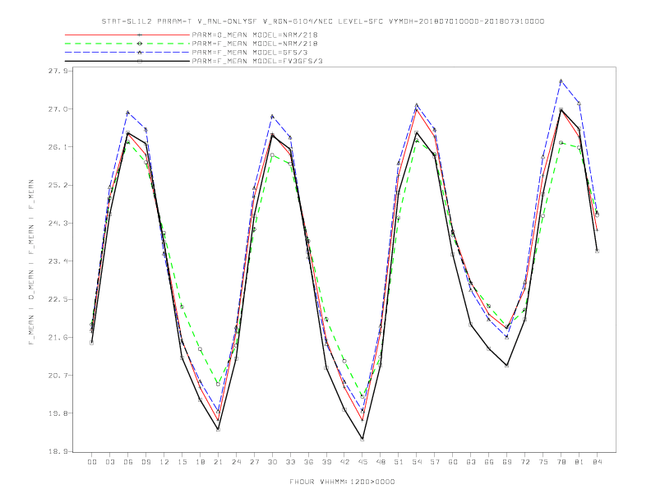
Task: Click y-axis tick label 19.8
Action: pyautogui.click(x=58, y=413)
